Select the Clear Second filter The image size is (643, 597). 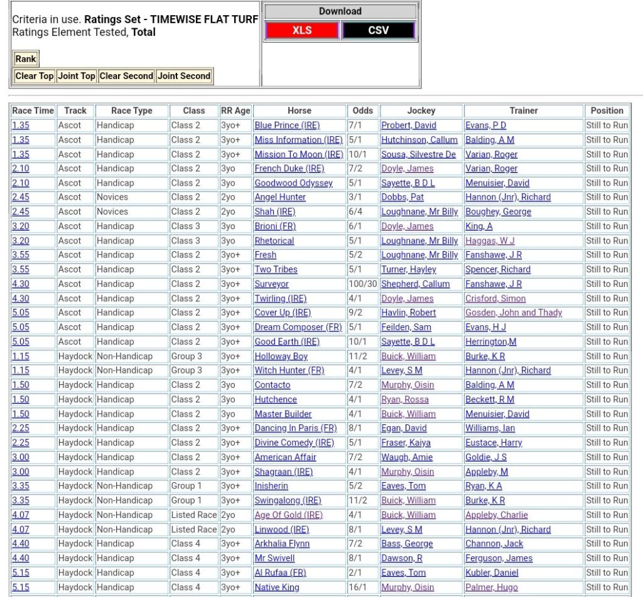[126, 76]
